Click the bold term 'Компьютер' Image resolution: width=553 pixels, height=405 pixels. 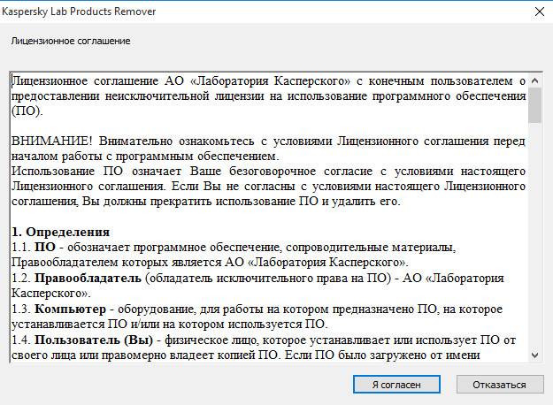pos(70,309)
